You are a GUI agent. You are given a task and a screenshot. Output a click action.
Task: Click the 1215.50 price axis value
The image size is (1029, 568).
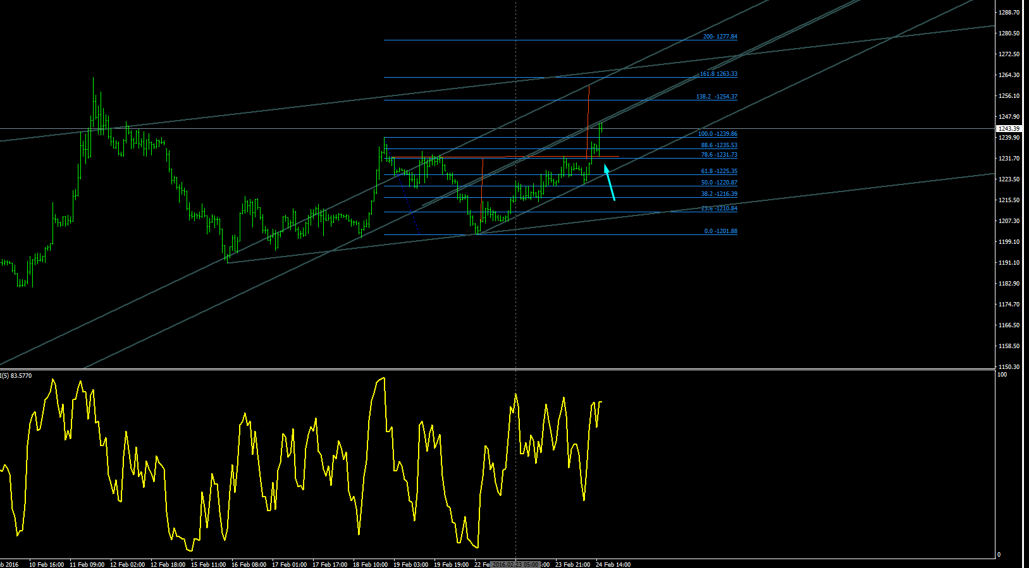click(x=1009, y=200)
